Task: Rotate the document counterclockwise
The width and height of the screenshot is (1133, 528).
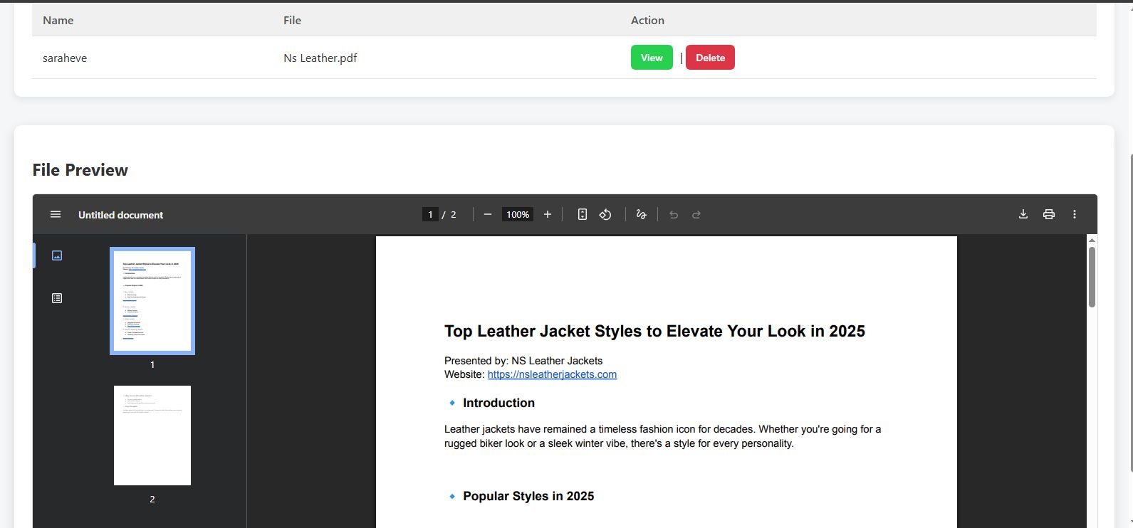Action: point(605,215)
